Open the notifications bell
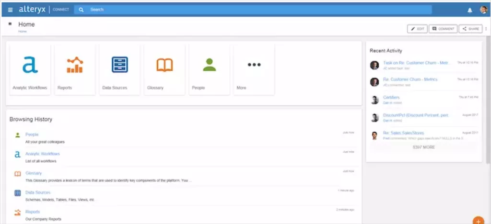The width and height of the screenshot is (491, 224). pyautogui.click(x=470, y=11)
